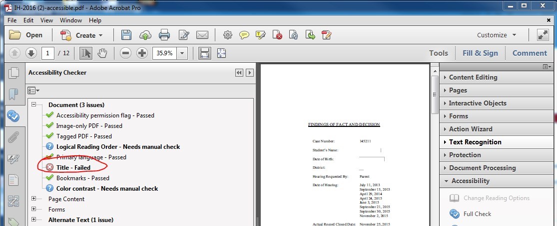Click the email envelope icon
The height and width of the screenshot is (226, 557).
coord(202,35)
